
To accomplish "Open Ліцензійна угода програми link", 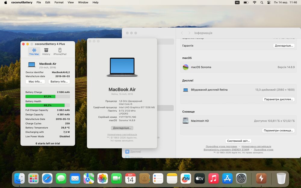I will (x=221, y=146).
